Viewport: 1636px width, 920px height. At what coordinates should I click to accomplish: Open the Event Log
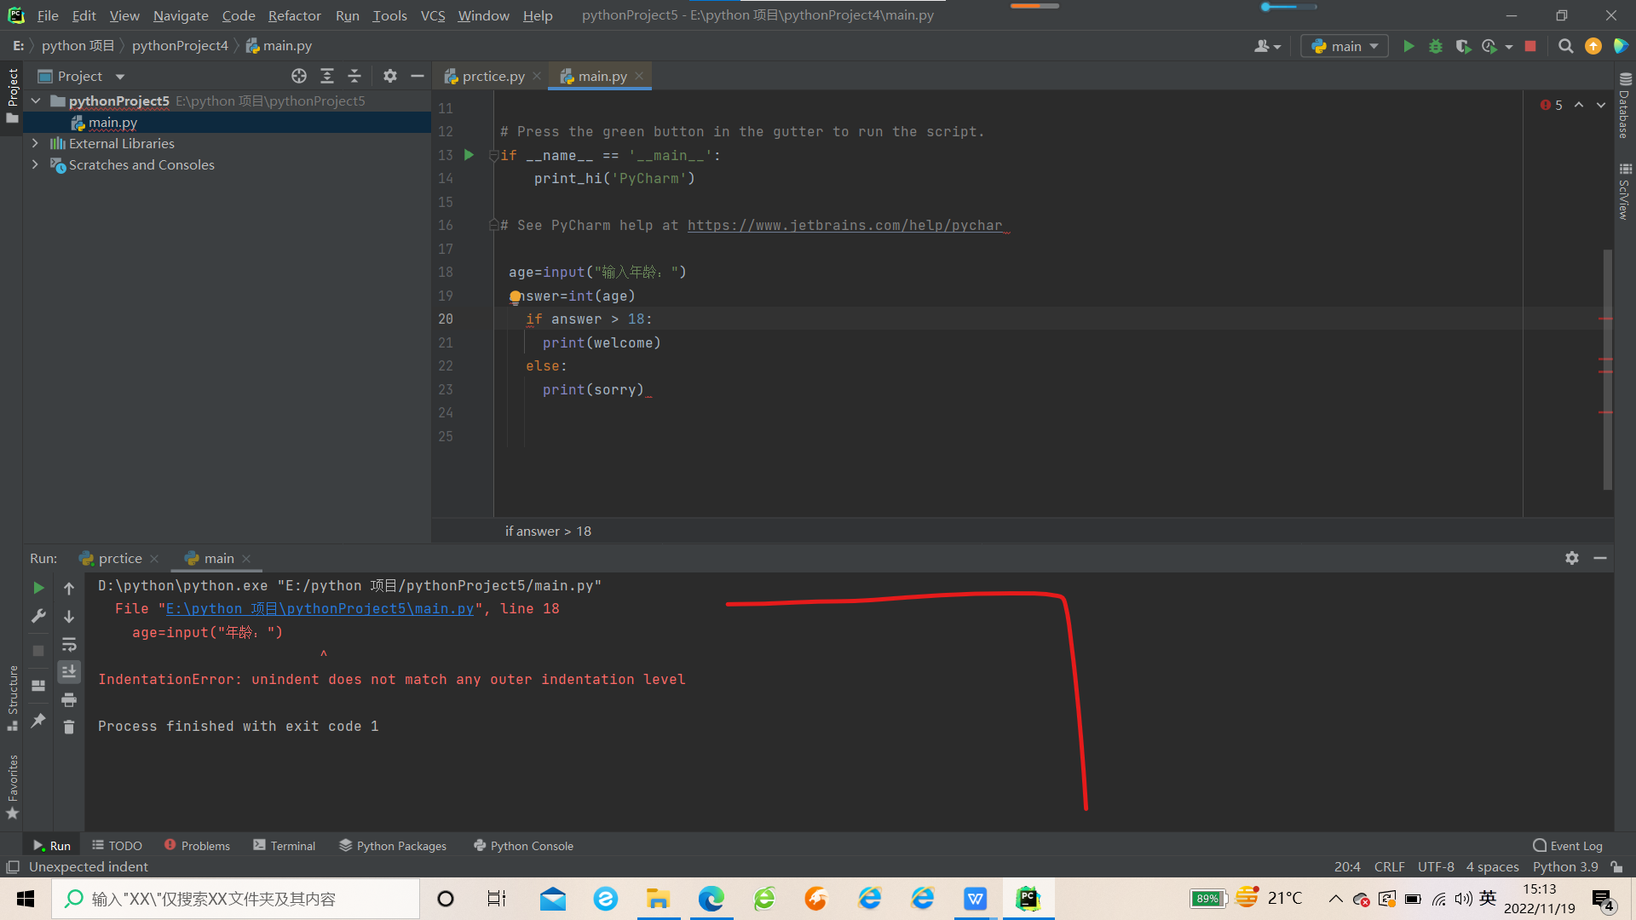pos(1567,845)
